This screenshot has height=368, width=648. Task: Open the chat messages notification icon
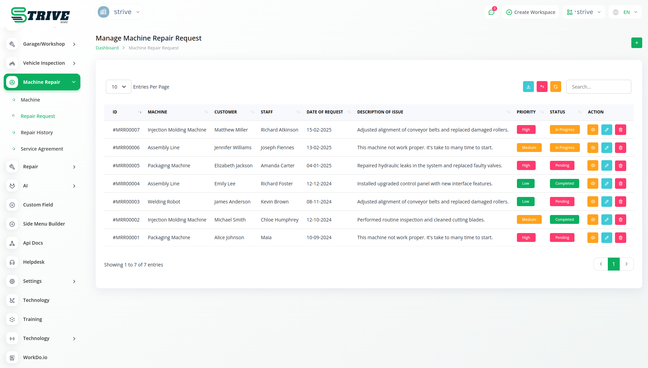(x=491, y=12)
